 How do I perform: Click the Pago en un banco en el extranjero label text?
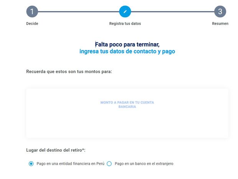click(x=144, y=164)
